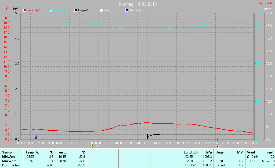Click the date title Montag, 19.03.2018
This screenshot has height=168, width=275.
(x=138, y=4)
